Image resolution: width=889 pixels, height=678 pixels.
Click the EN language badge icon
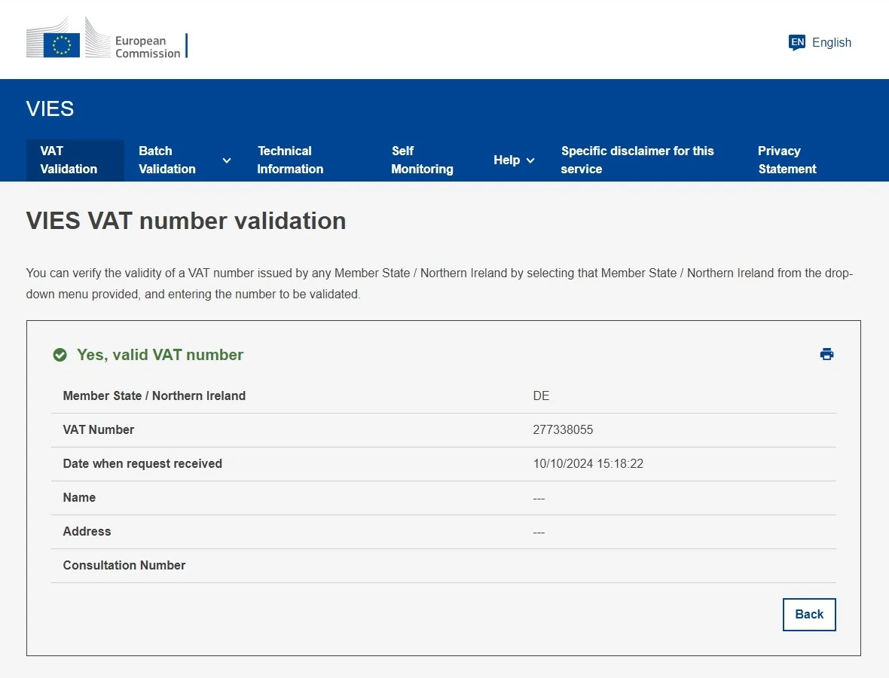[797, 42]
